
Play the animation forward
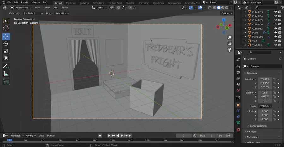point(122,136)
